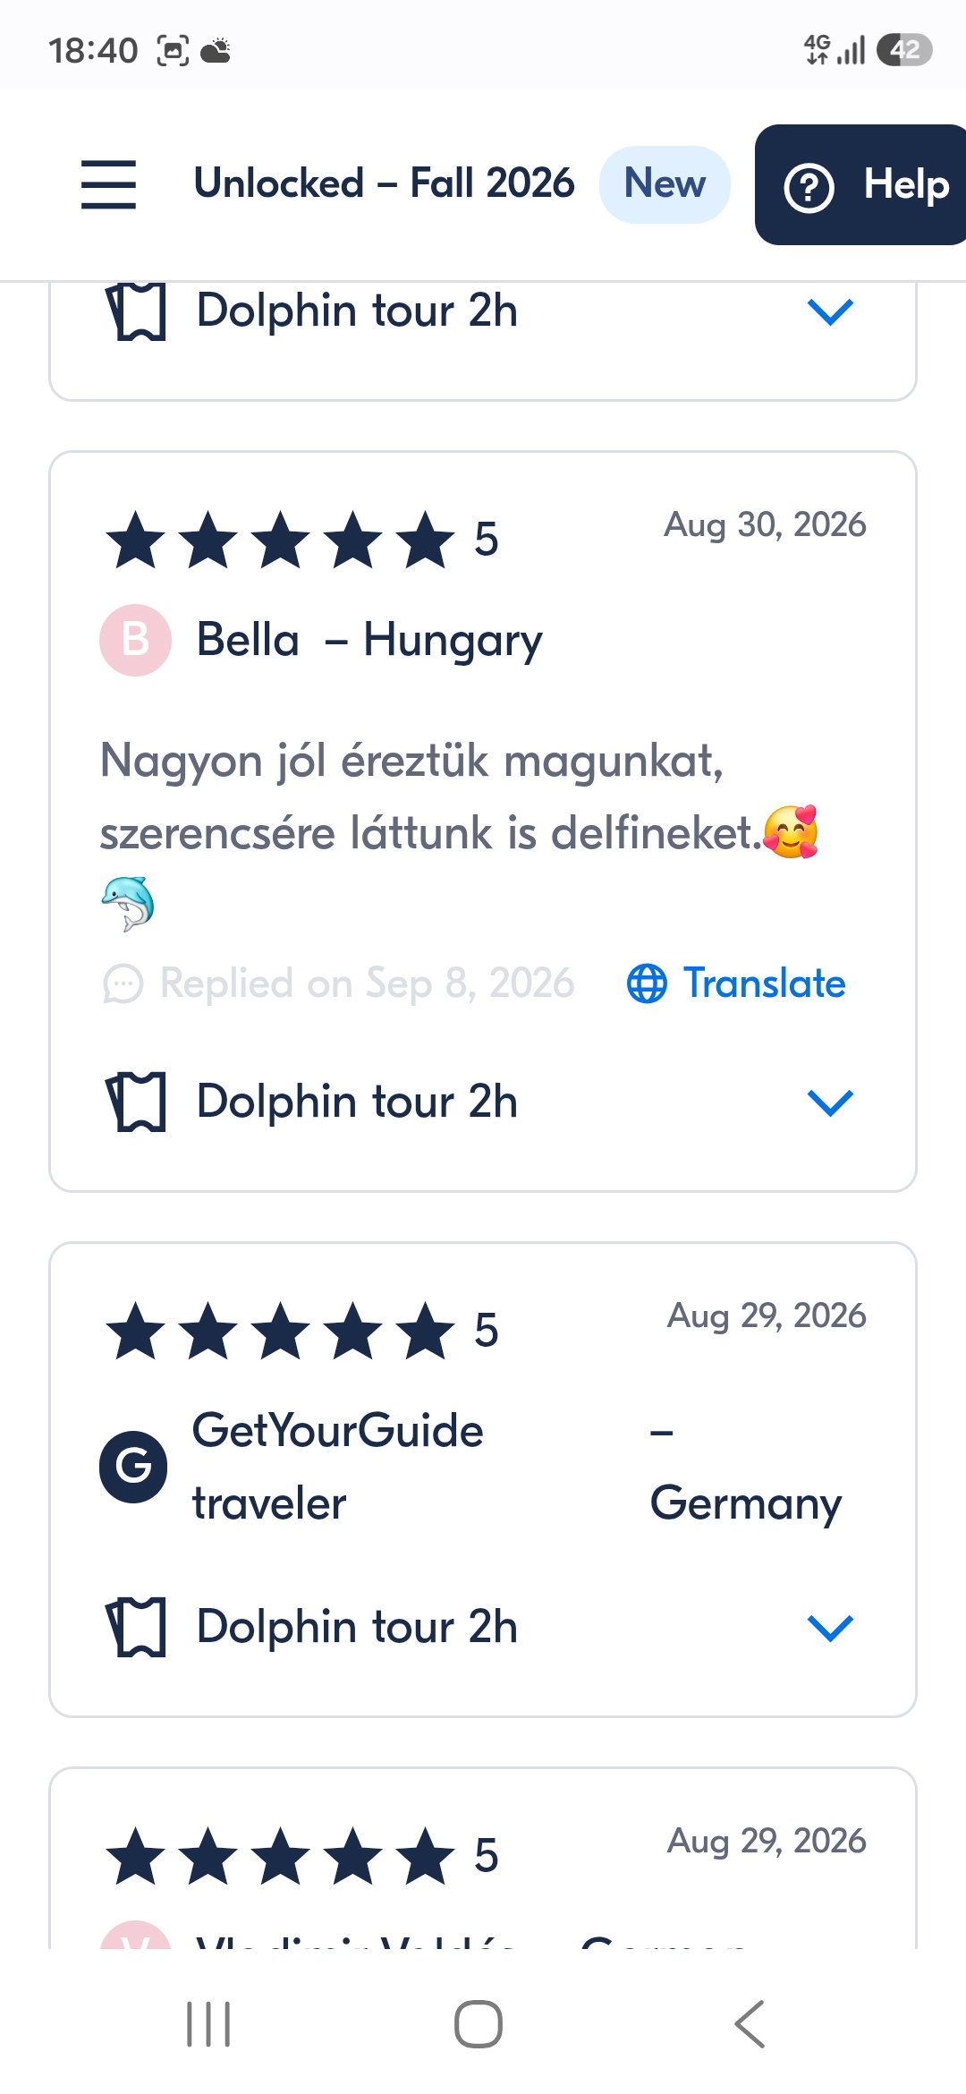Tap the globe Translate icon

(647, 983)
